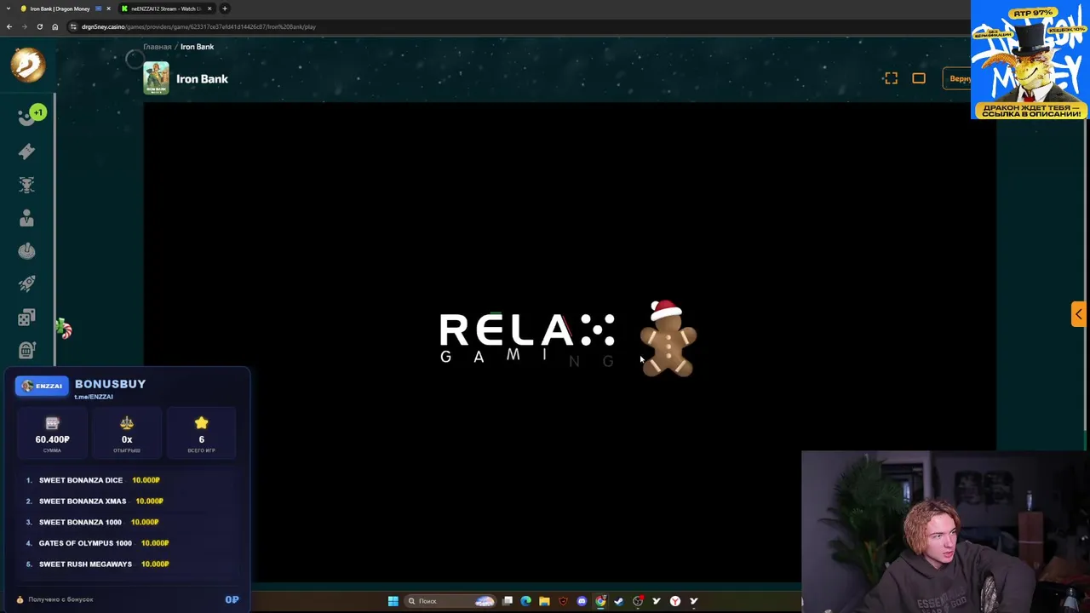This screenshot has height=613, width=1090.
Task: Open the rocket crash games icon
Action: pyautogui.click(x=26, y=284)
